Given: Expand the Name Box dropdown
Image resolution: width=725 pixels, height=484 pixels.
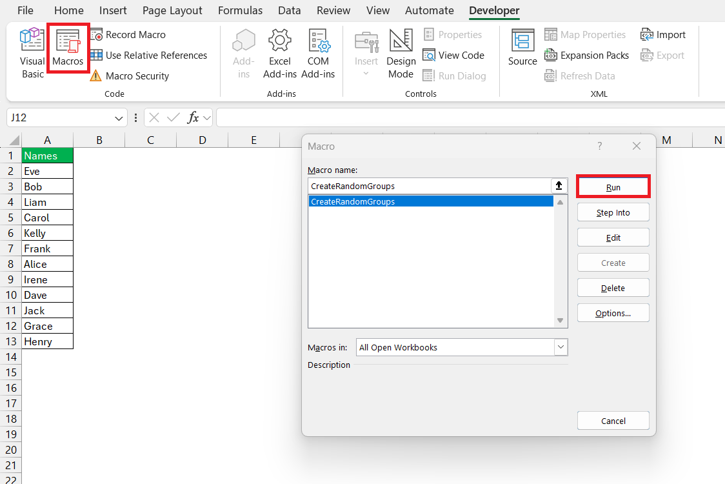Looking at the screenshot, I should coord(119,118).
